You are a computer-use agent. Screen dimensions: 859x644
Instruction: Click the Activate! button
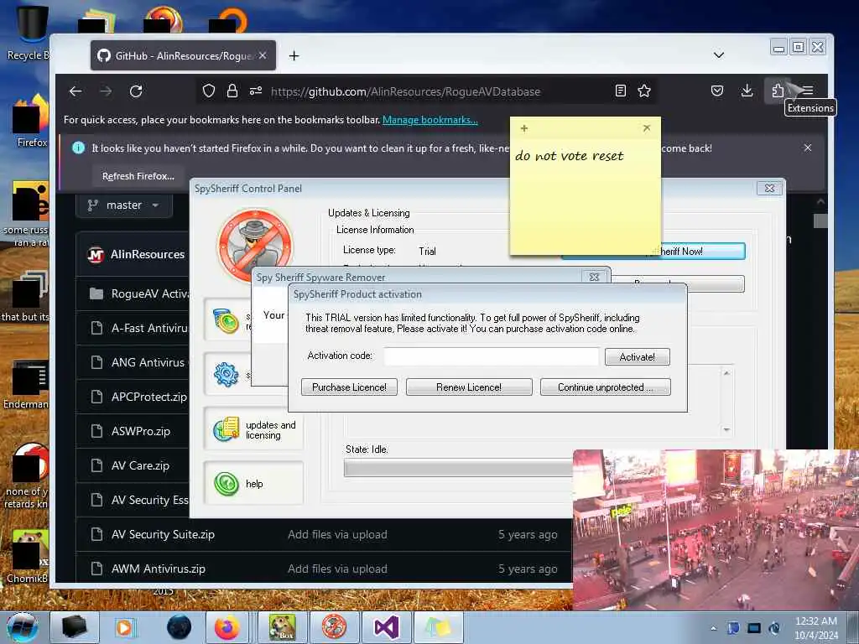[638, 357]
